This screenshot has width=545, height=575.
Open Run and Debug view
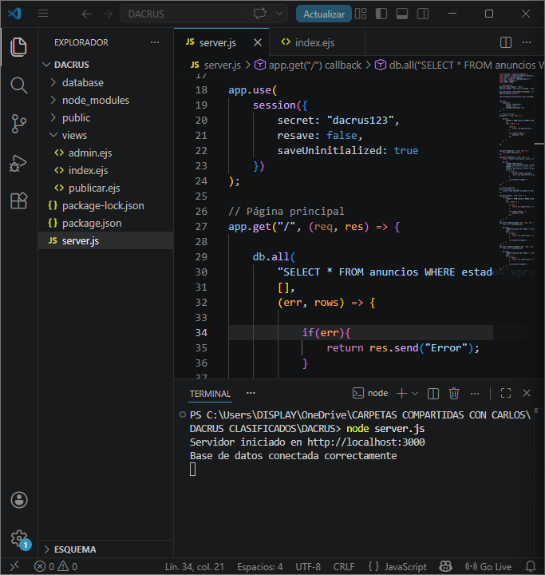pos(18,162)
